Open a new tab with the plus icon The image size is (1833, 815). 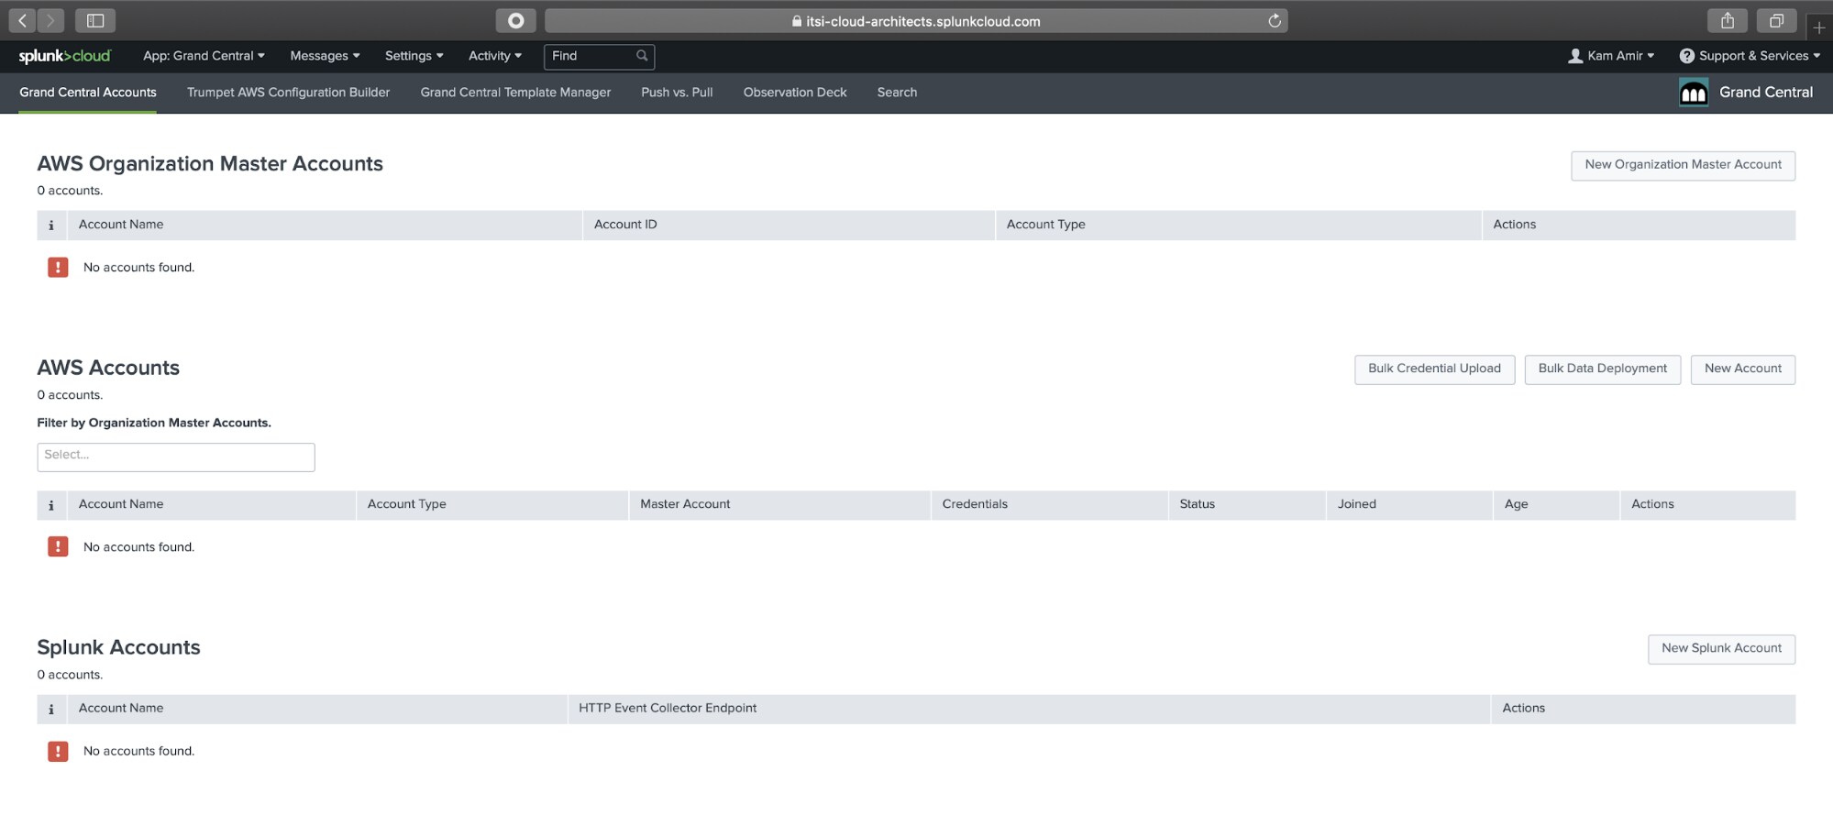click(1819, 28)
